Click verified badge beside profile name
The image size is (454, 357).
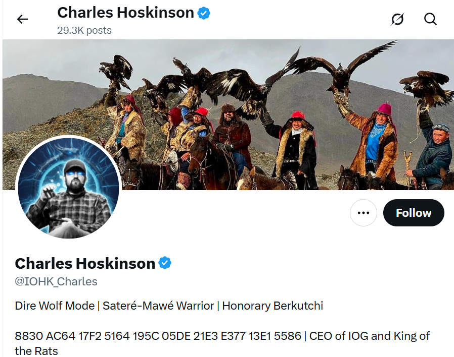(165, 263)
